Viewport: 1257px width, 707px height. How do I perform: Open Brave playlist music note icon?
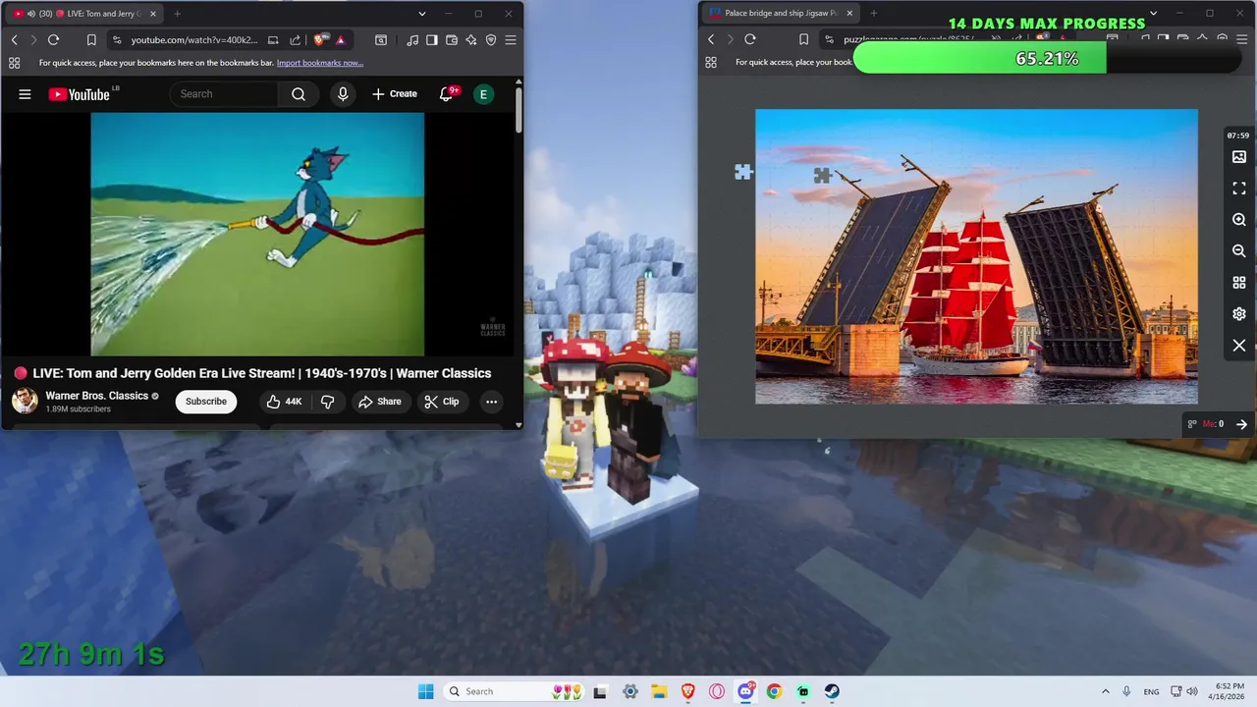click(412, 40)
